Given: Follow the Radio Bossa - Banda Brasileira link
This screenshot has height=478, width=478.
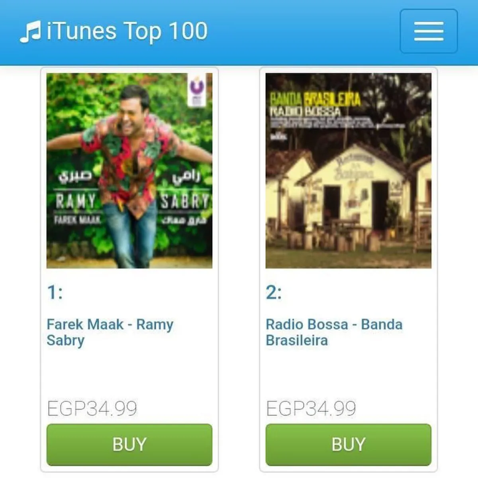Looking at the screenshot, I should pyautogui.click(x=334, y=332).
